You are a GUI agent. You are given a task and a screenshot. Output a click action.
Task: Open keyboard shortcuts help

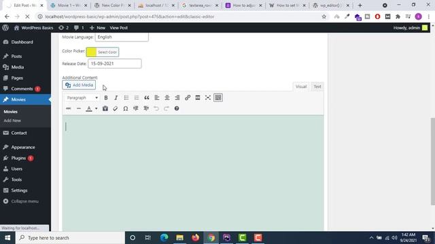click(x=177, y=108)
